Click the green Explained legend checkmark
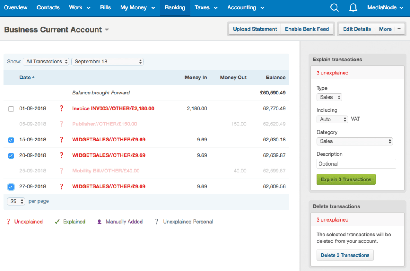The image size is (410, 271). click(x=56, y=221)
